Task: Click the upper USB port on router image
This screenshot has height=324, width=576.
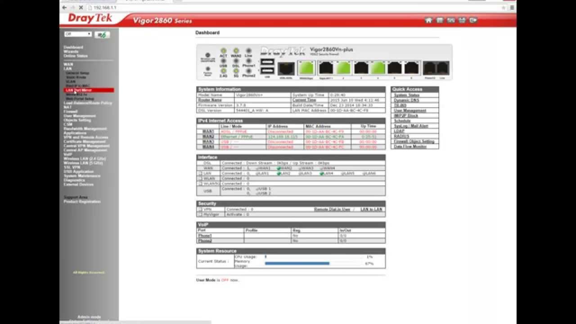Action: coord(267,62)
